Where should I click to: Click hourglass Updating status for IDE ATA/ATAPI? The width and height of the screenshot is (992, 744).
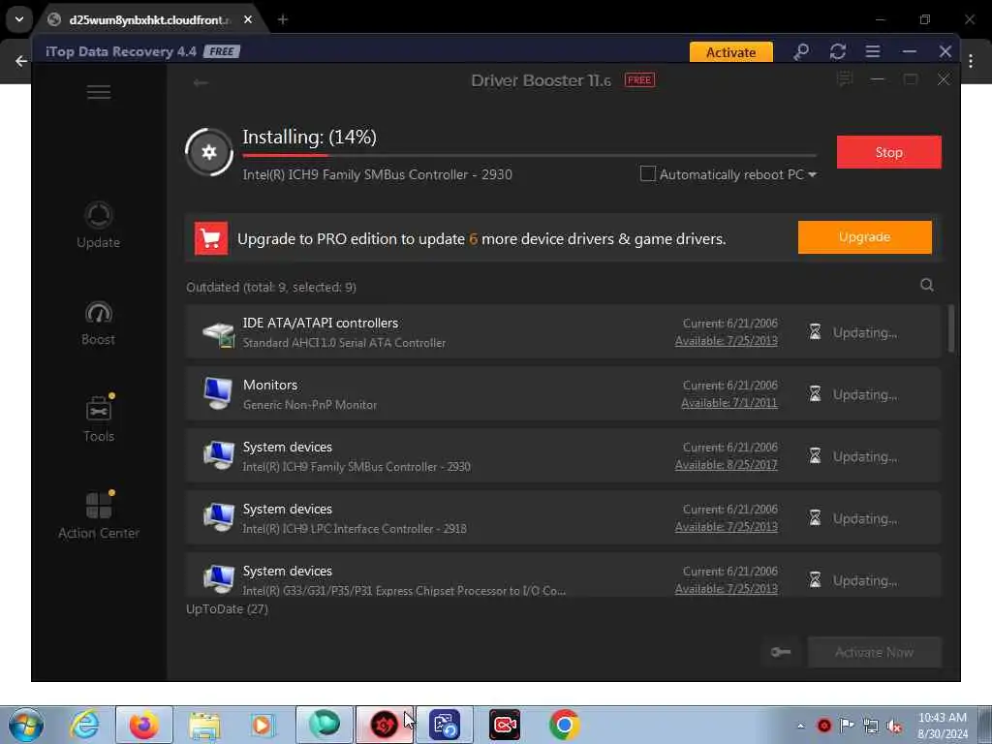click(852, 332)
